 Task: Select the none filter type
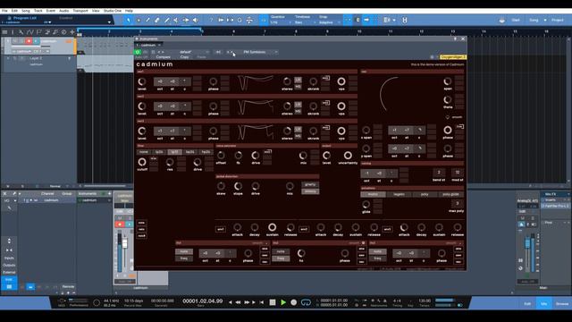click(x=144, y=152)
